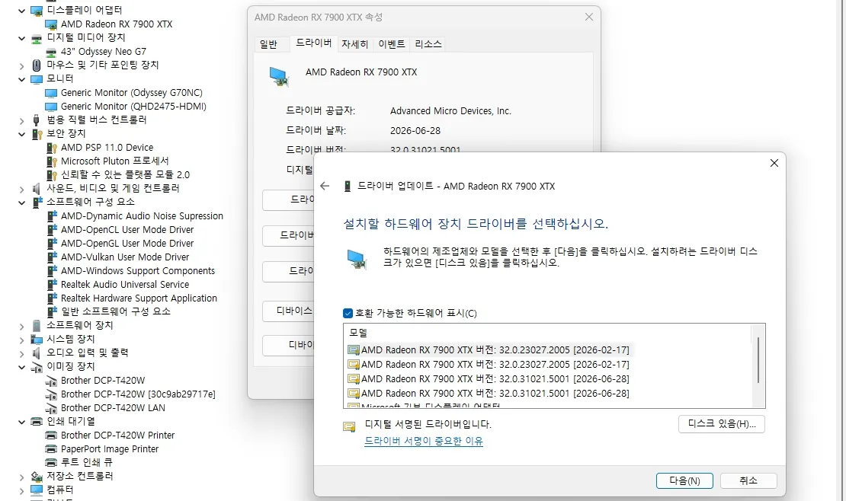Click the 디스플레이 어댑터 category icon
This screenshot has width=846, height=501.
click(37, 10)
